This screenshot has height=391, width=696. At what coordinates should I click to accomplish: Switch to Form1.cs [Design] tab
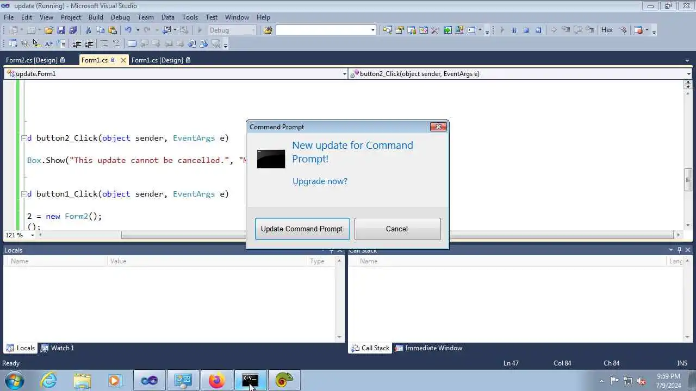[161, 60]
